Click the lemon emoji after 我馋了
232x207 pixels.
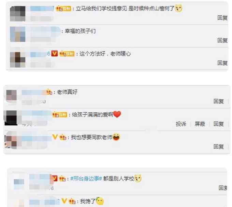coord(100,201)
